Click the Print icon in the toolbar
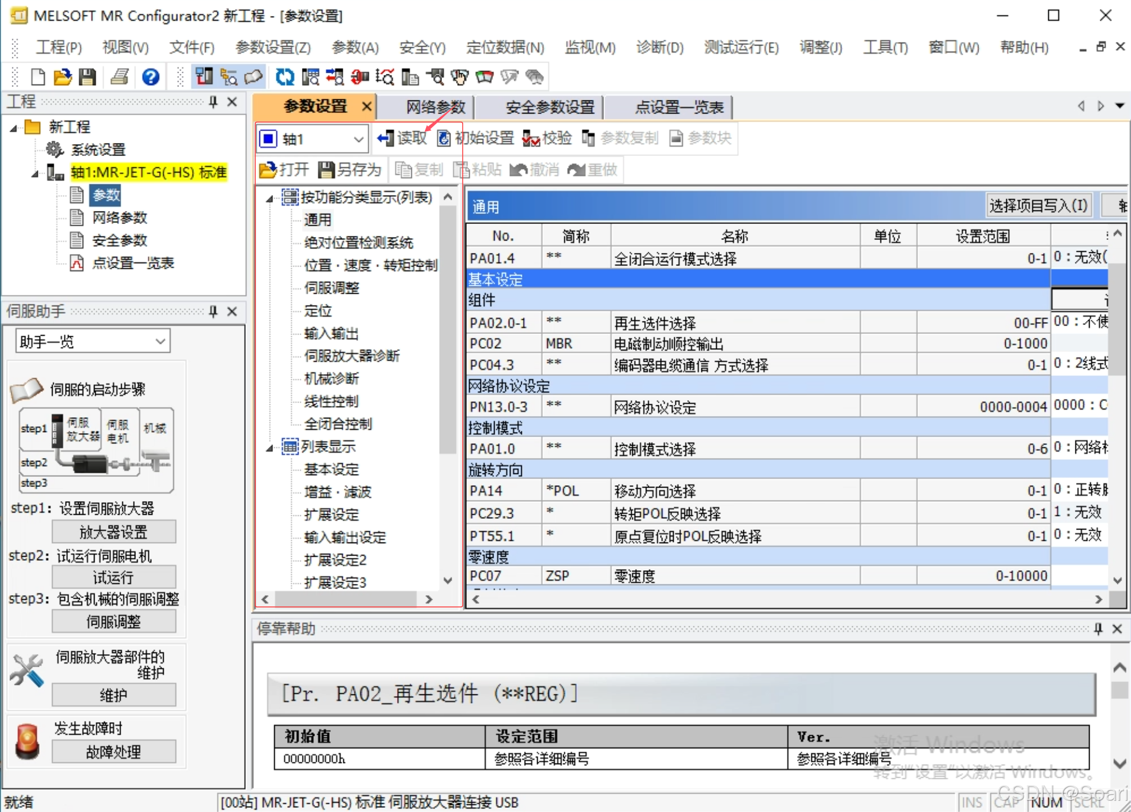 coord(120,77)
